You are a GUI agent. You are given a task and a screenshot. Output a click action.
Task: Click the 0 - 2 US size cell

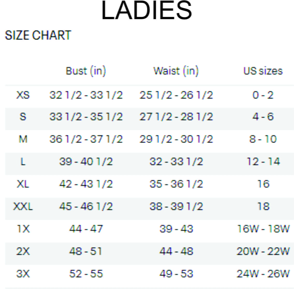[x=263, y=95]
